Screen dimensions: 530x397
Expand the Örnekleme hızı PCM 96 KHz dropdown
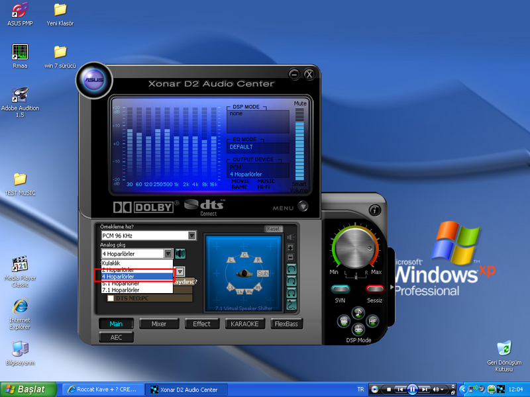(x=191, y=236)
